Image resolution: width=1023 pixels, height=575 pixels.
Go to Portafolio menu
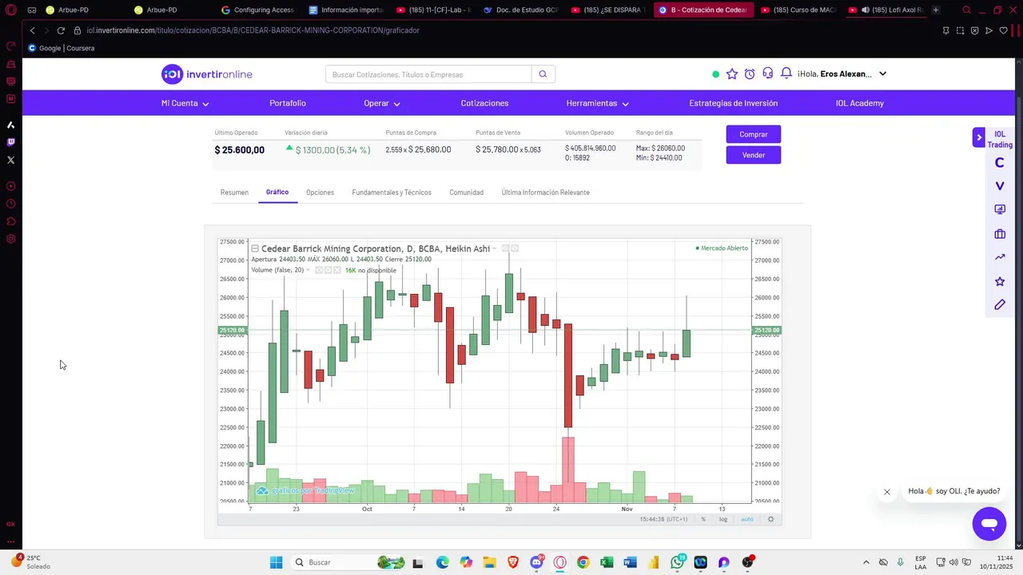(x=288, y=103)
